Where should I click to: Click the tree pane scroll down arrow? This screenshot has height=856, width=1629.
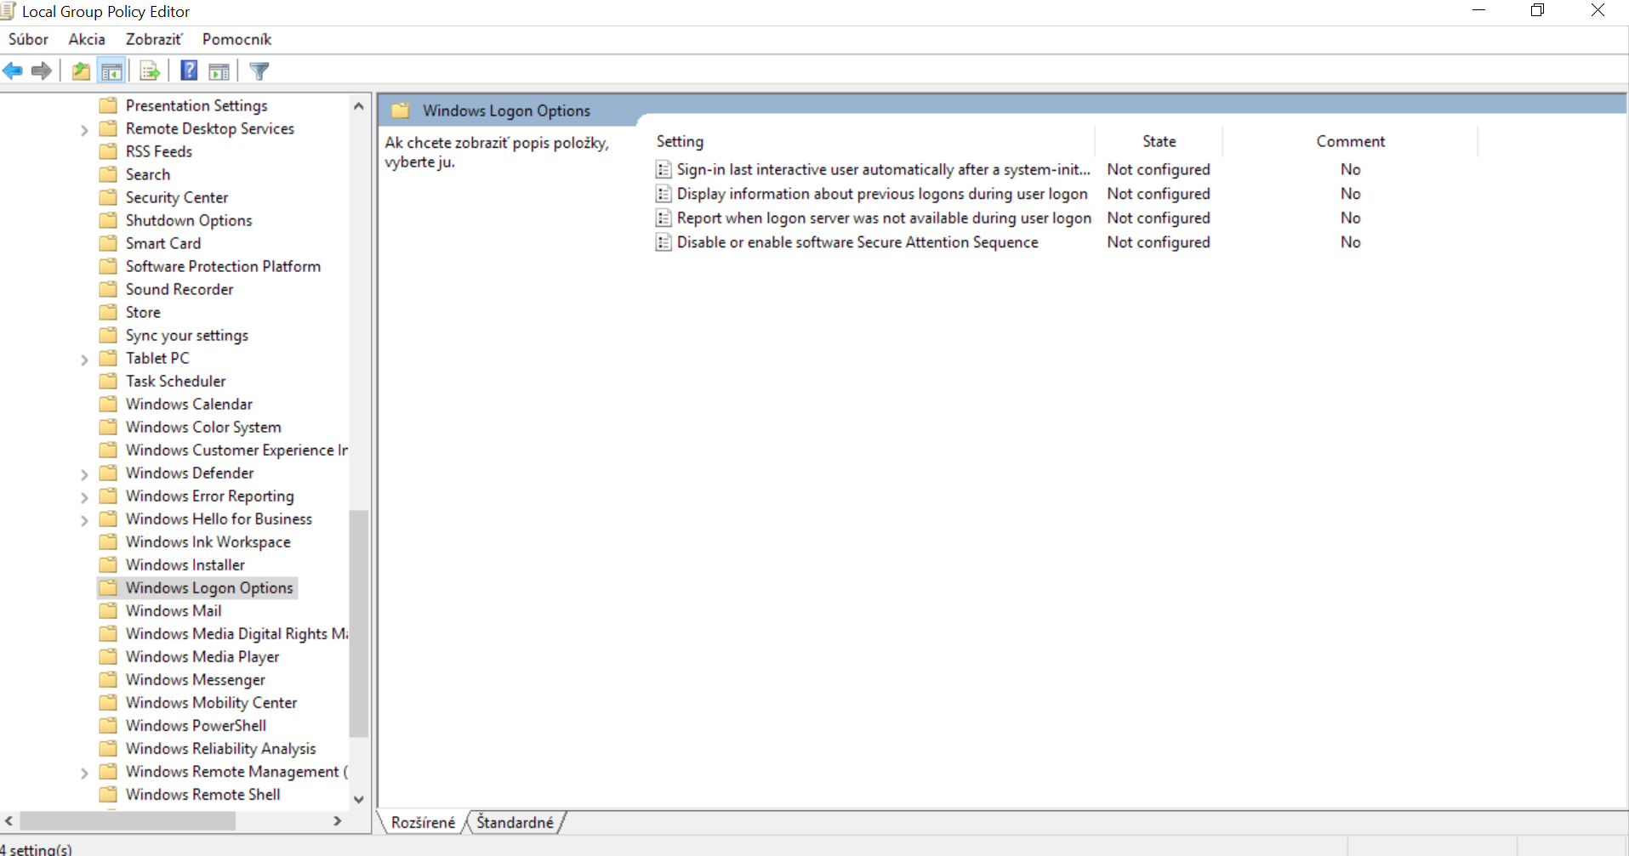point(359,799)
